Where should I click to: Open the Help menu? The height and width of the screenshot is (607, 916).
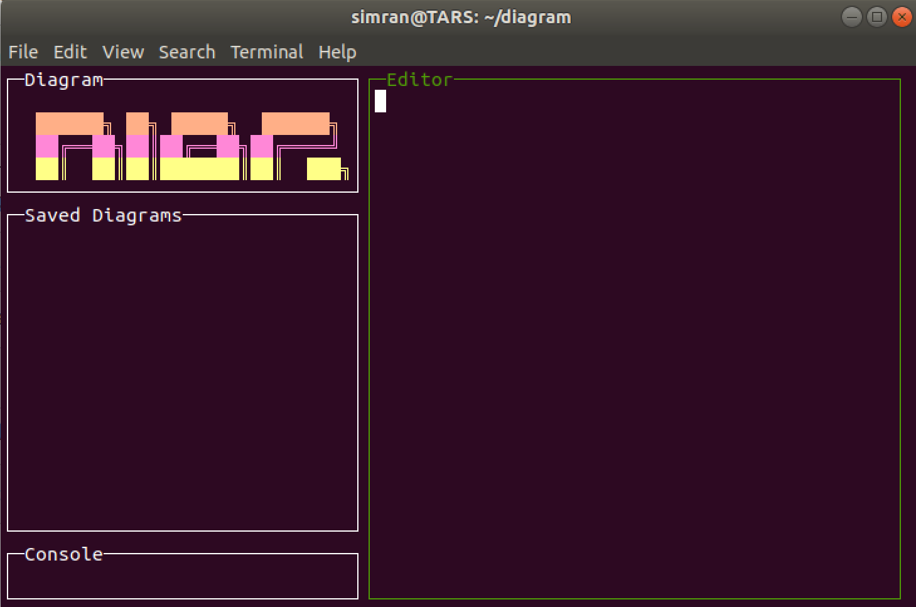click(x=337, y=52)
